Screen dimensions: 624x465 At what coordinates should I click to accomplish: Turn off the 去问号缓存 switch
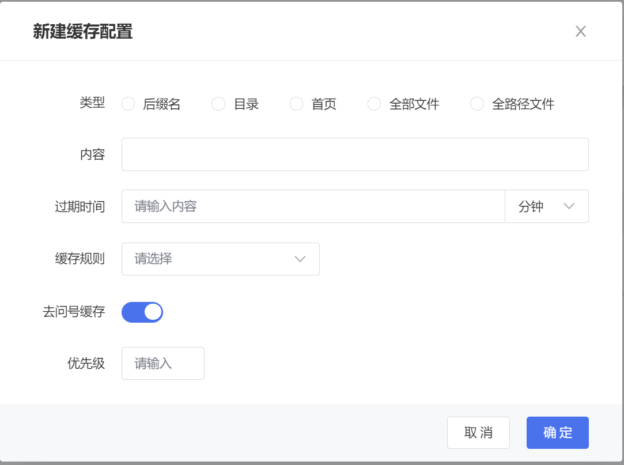click(x=142, y=312)
